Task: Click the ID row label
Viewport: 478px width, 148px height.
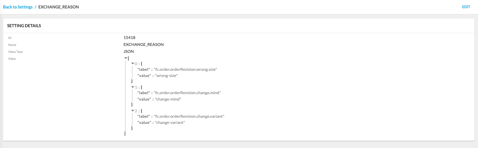Action: 10,38
